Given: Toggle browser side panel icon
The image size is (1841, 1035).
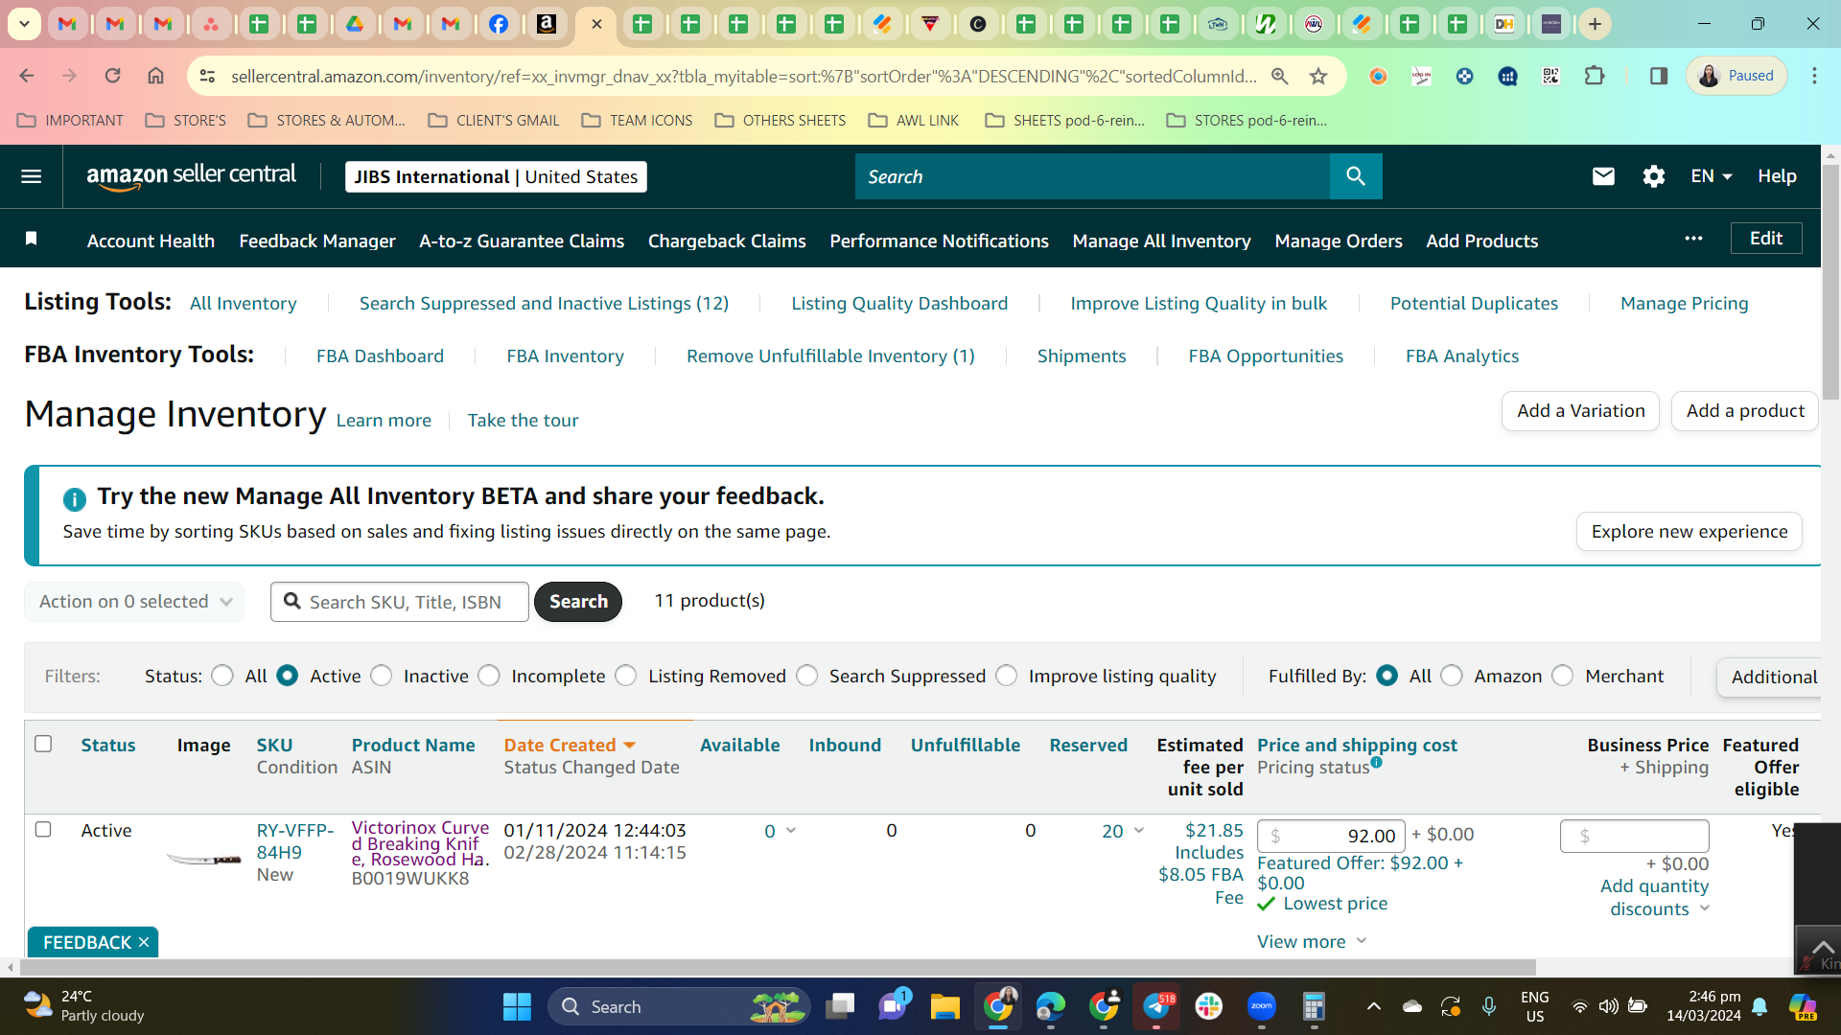Looking at the screenshot, I should (x=1658, y=76).
